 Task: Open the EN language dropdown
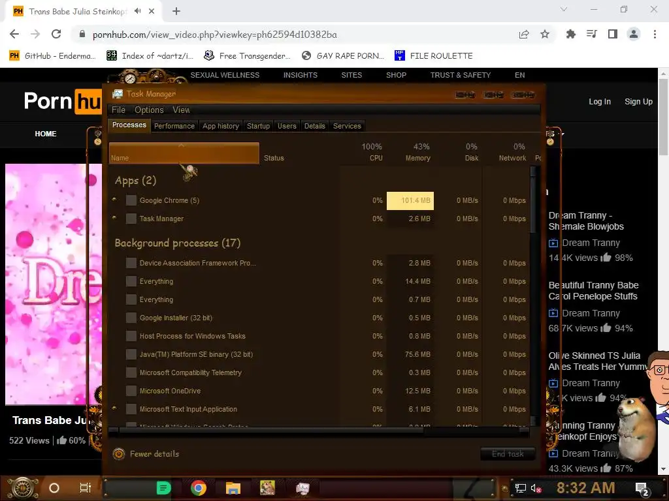[x=519, y=75]
